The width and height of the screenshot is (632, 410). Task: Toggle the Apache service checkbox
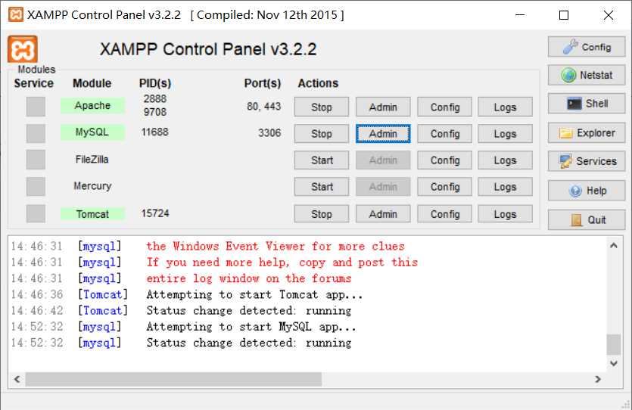coord(36,107)
